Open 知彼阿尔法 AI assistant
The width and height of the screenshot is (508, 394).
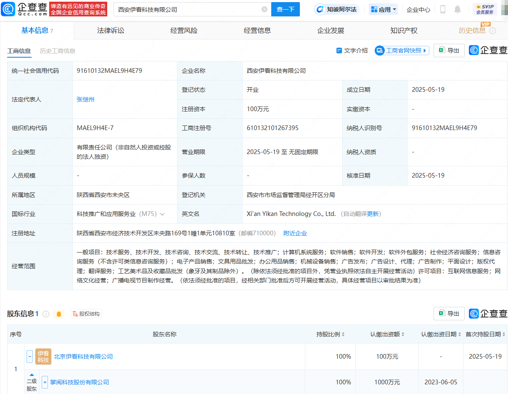click(336, 9)
